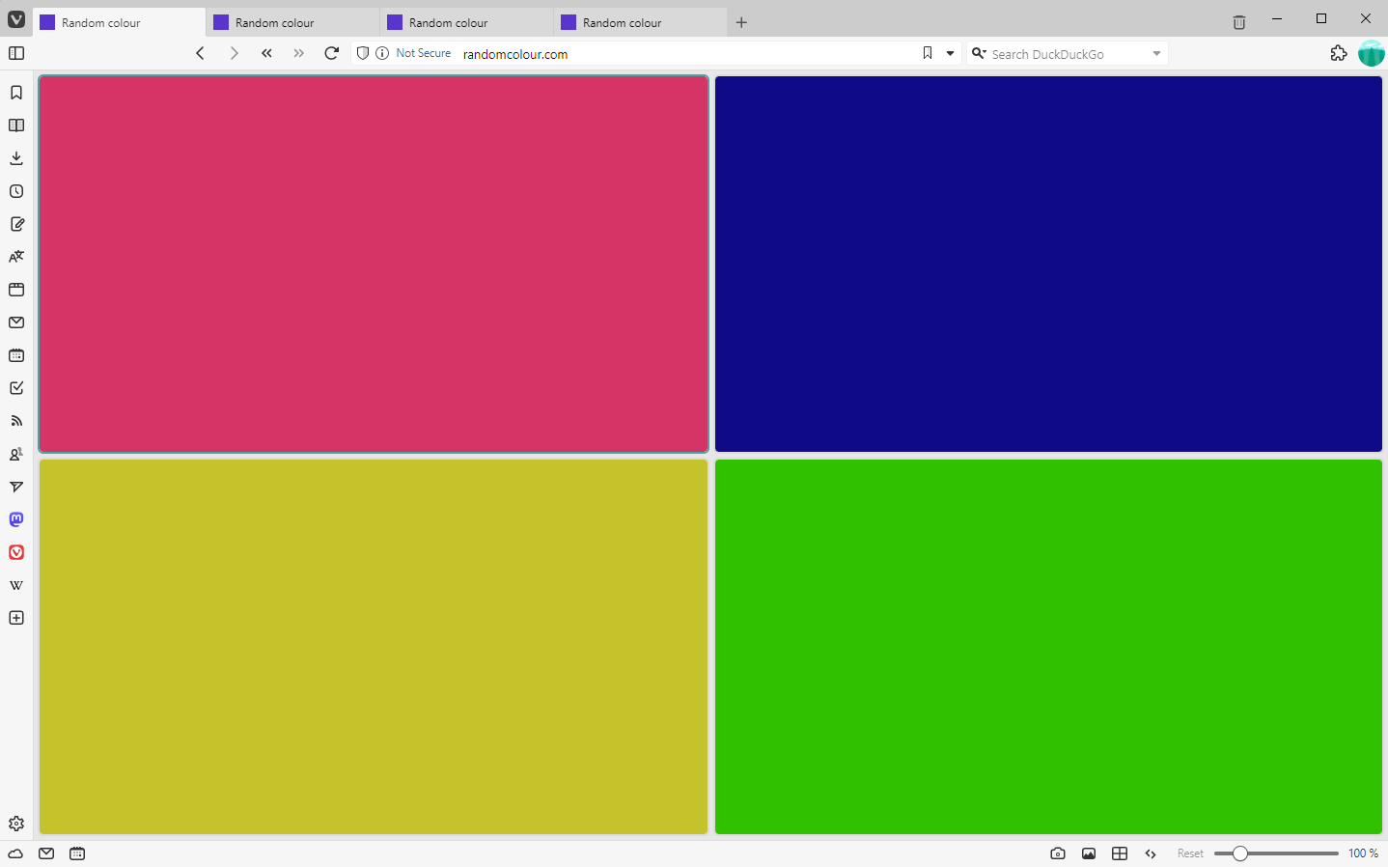Open the History panel
The image size is (1388, 867).
click(16, 191)
